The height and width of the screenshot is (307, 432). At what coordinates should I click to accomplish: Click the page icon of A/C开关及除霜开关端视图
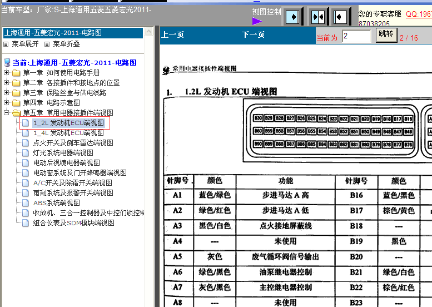pos(26,183)
